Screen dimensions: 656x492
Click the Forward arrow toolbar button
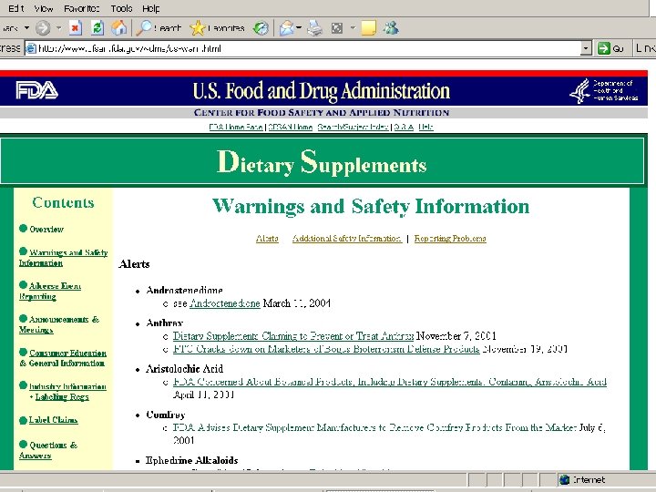coord(43,28)
